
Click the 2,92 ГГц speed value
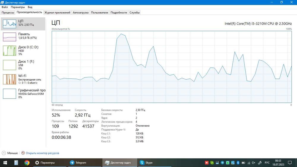click(x=83, y=115)
